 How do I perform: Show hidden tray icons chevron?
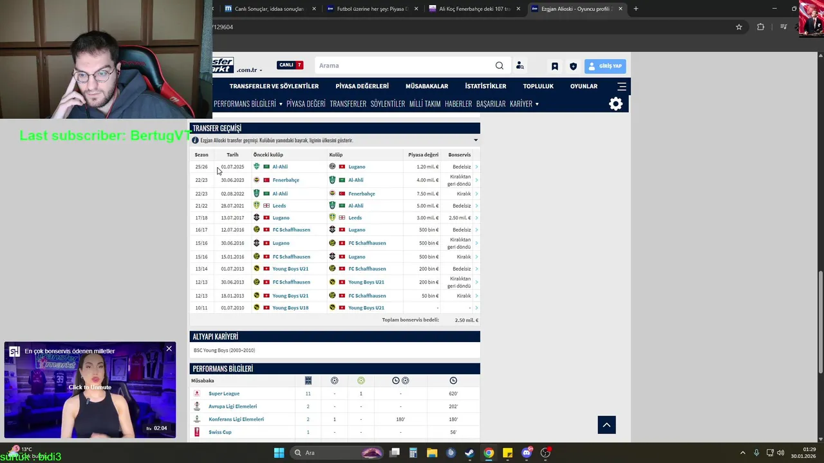pyautogui.click(x=742, y=453)
